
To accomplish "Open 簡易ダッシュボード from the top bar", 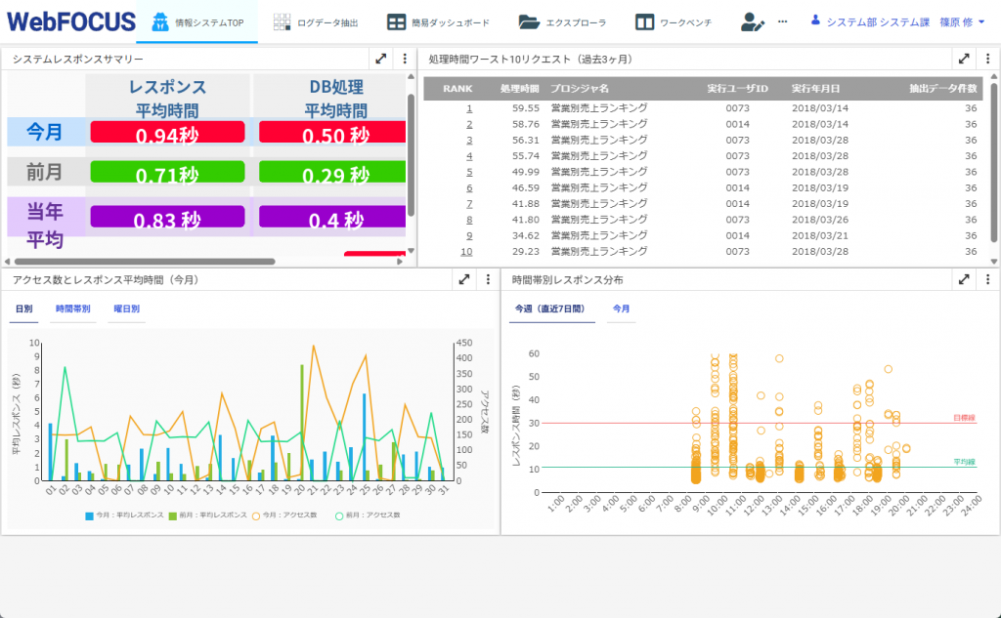I will click(396, 21).
